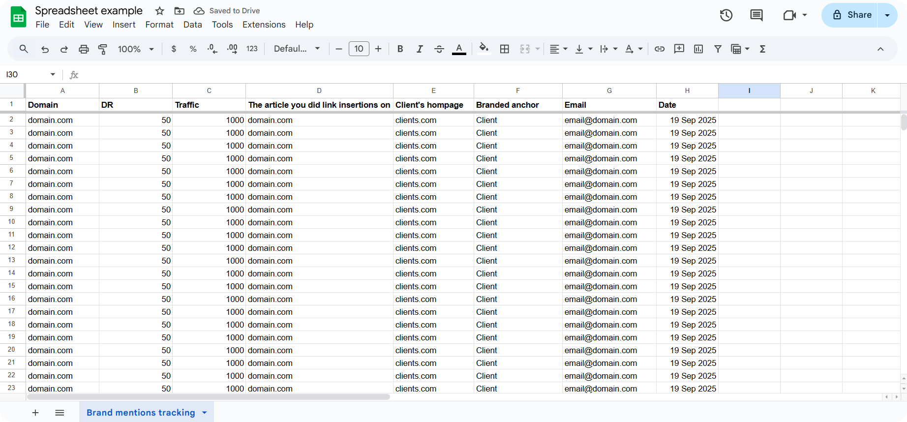Open the Tools menu
The image size is (907, 422).
coord(222,25)
